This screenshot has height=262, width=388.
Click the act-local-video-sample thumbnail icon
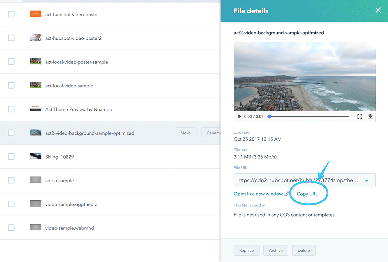[36, 86]
